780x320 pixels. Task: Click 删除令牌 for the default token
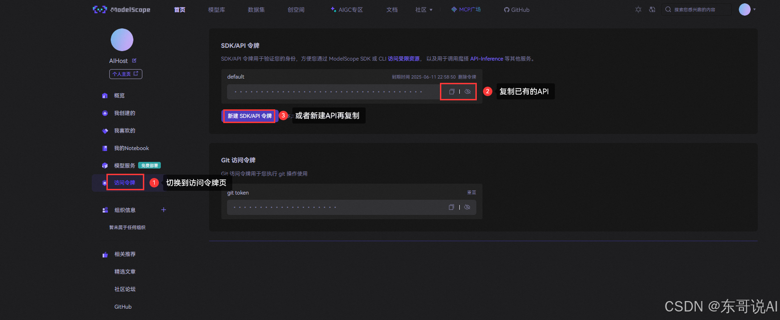[x=467, y=77]
